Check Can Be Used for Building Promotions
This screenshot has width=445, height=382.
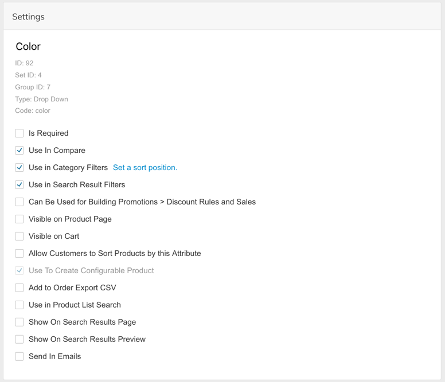tap(19, 202)
